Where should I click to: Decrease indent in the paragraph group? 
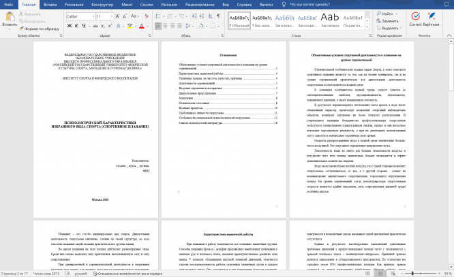click(194, 16)
